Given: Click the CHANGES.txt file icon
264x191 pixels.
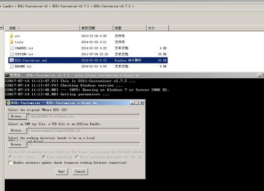Looking at the screenshot, I should (x=12, y=48).
